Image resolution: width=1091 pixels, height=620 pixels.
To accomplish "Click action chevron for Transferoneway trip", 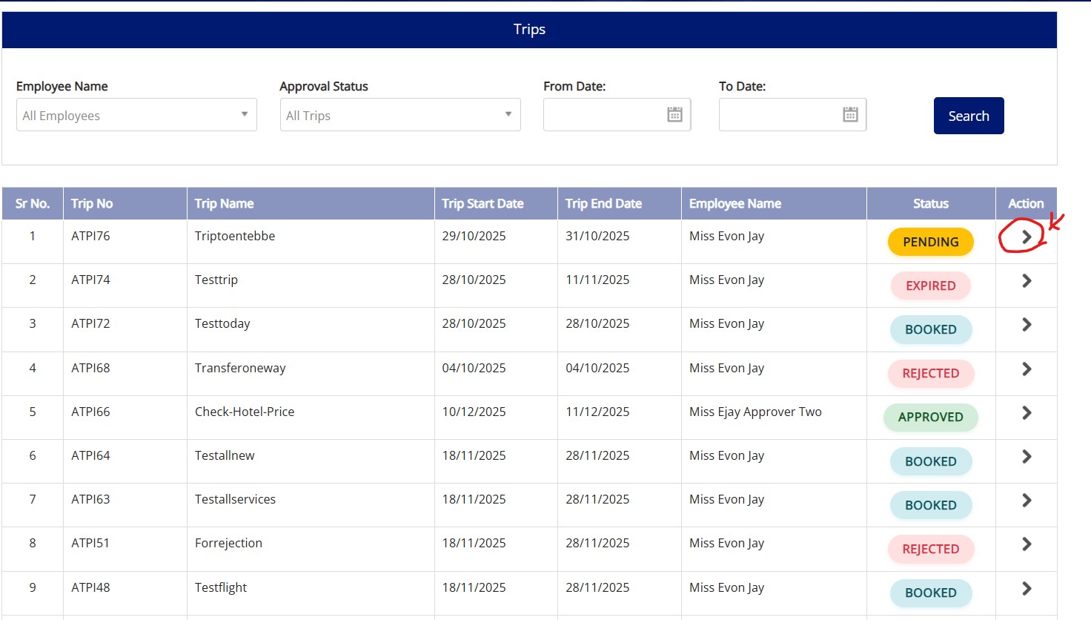I will [x=1027, y=369].
